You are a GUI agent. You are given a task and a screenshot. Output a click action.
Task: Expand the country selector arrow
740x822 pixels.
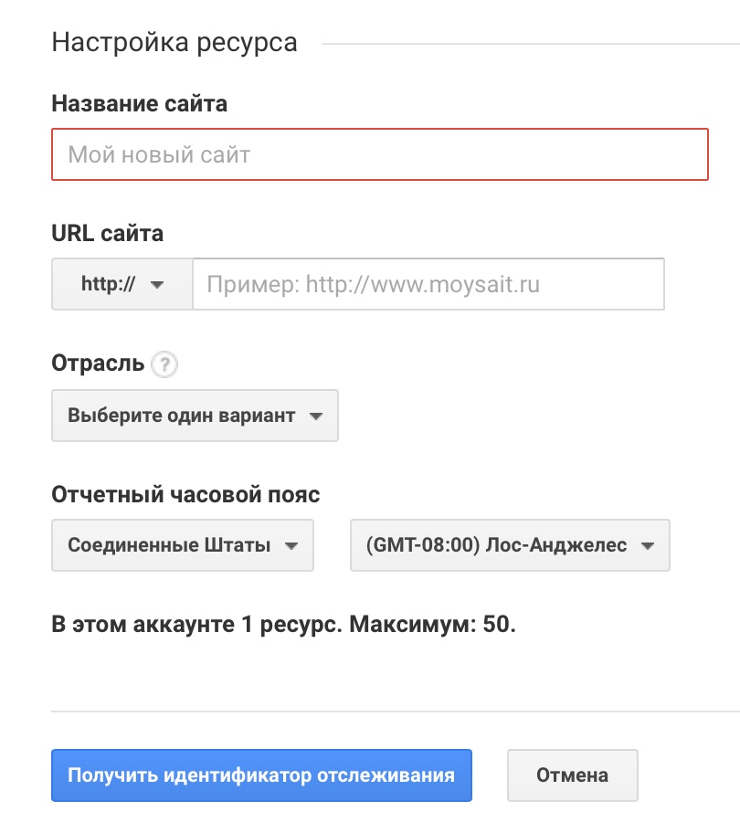click(292, 545)
